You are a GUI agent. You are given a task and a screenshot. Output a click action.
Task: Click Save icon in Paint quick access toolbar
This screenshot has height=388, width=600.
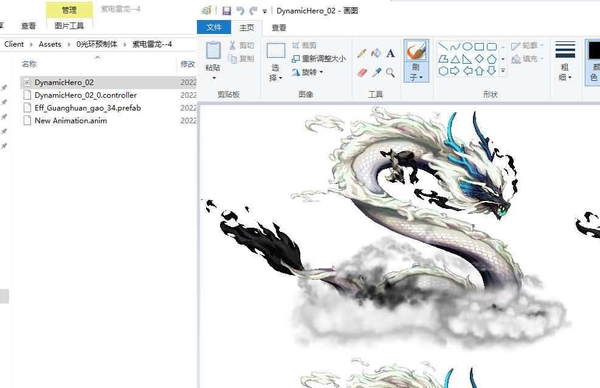227,11
